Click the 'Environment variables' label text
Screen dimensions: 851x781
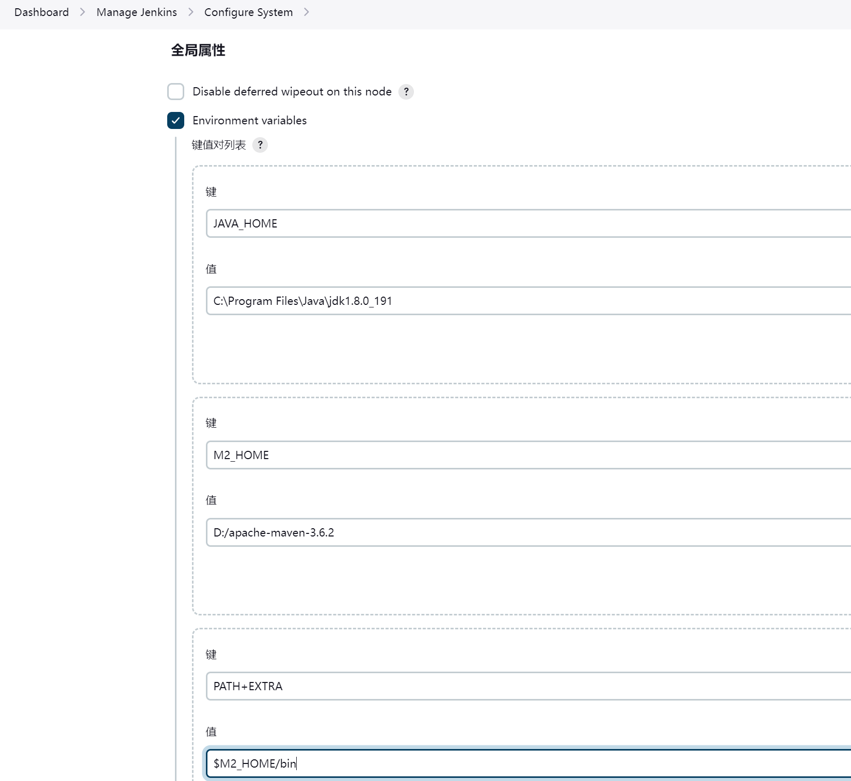(x=249, y=121)
